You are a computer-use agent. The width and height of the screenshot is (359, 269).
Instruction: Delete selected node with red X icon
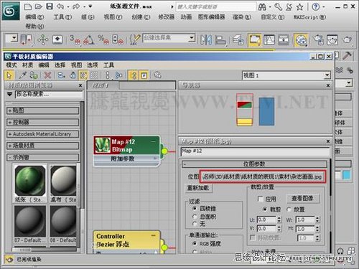47,75
